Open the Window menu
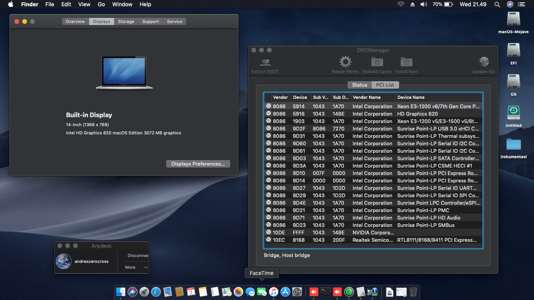This screenshot has height=300, width=534. 122,4
